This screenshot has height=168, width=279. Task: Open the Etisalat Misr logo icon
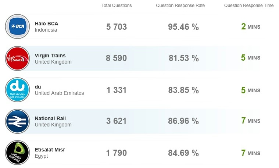17,153
